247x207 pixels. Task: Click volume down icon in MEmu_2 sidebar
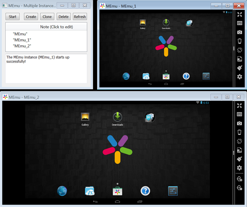(240, 188)
